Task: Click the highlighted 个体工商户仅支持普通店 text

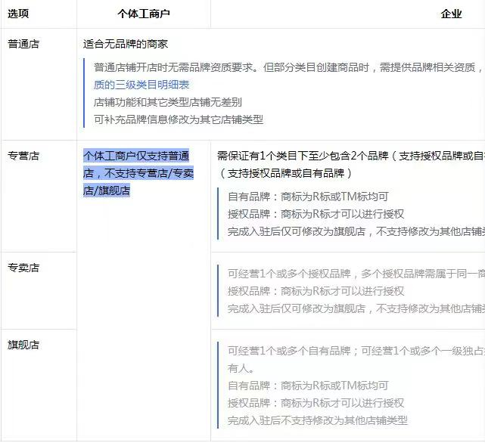Action: (136, 156)
